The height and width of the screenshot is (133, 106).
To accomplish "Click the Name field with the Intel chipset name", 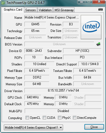I will (x=52, y=17).
